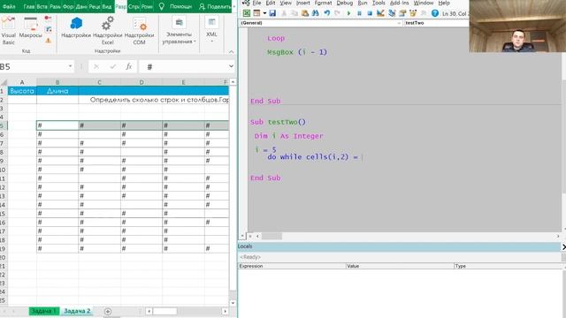Screen dimensions: 566x318
Task: Open the Add-Ins menu in VBA editor
Action: [399, 3]
